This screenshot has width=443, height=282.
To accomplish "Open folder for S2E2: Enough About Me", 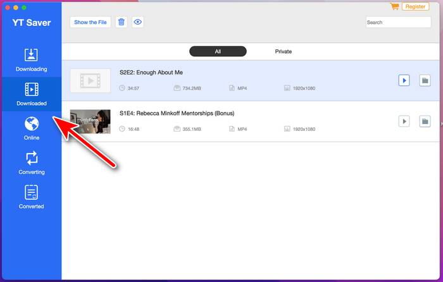I will point(425,80).
